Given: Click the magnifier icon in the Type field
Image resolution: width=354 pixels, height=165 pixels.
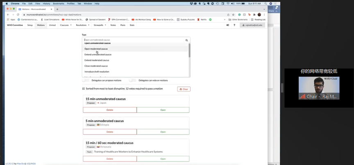Looking at the screenshot, I should 187,40.
